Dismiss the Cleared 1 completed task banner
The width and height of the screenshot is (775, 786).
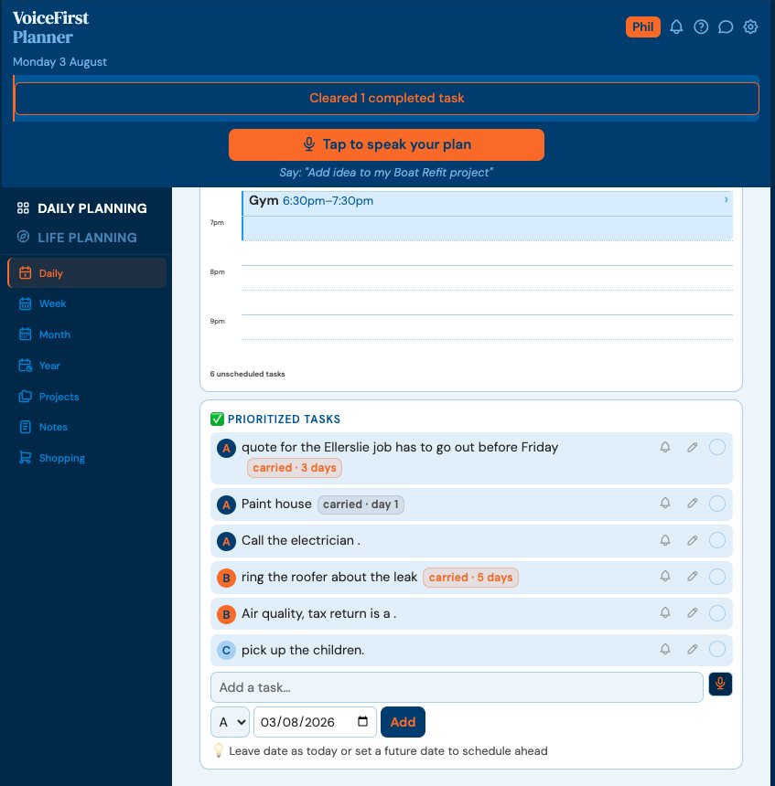386,99
